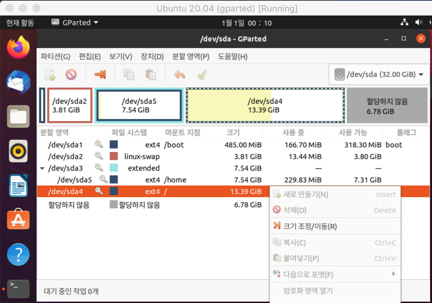Launch Rhythmbox from the dock
The image size is (432, 303).
click(18, 151)
